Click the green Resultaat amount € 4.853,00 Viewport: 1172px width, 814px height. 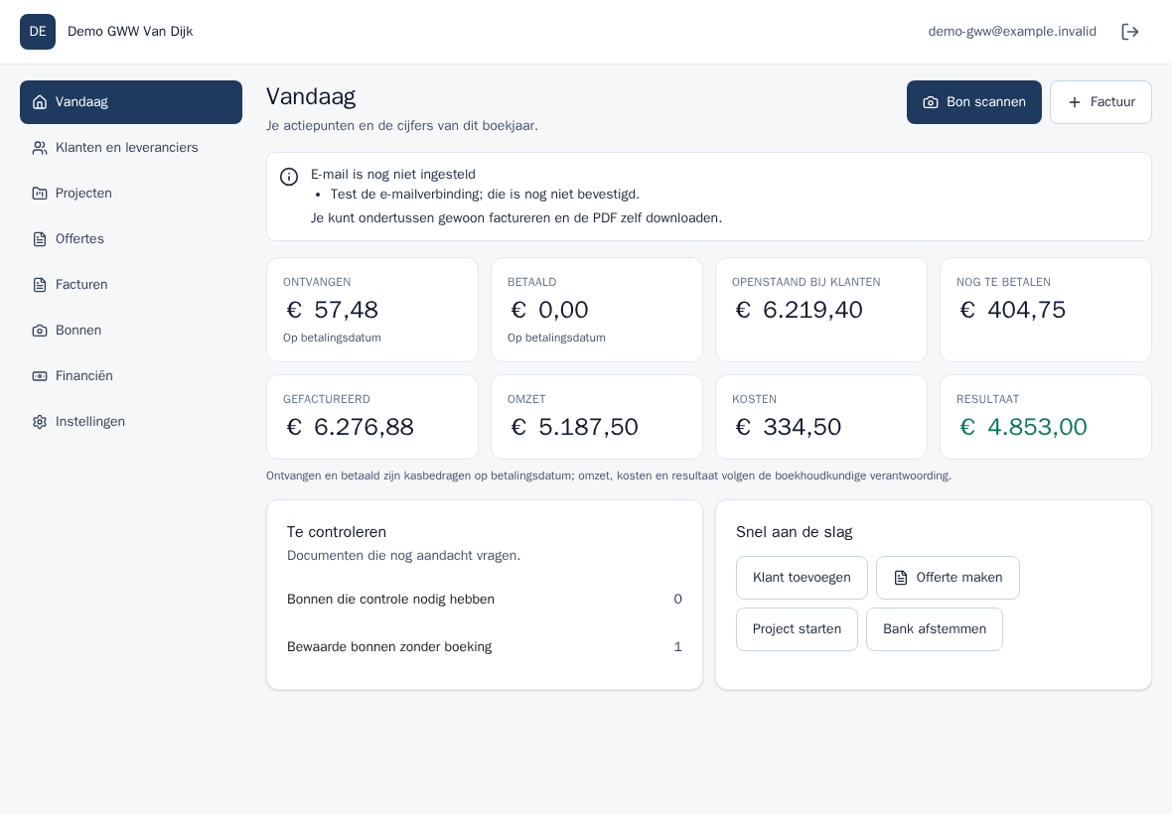coord(1023,427)
